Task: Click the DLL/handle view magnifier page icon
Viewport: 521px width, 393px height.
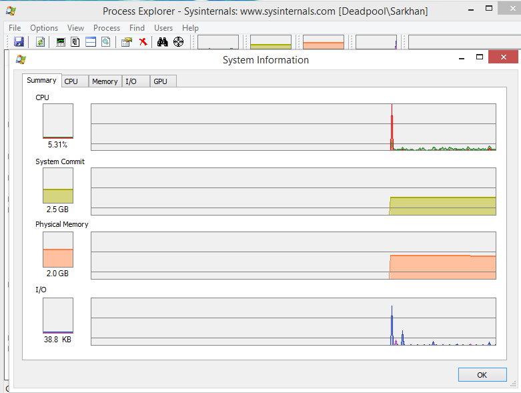Action: pyautogui.click(x=105, y=42)
